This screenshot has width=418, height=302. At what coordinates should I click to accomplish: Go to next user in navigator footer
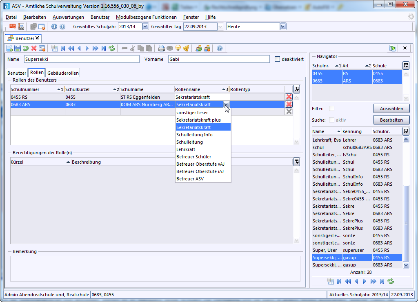coord(365,281)
